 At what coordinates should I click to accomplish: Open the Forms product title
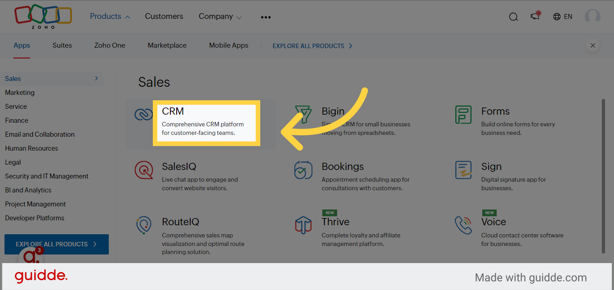coord(495,111)
